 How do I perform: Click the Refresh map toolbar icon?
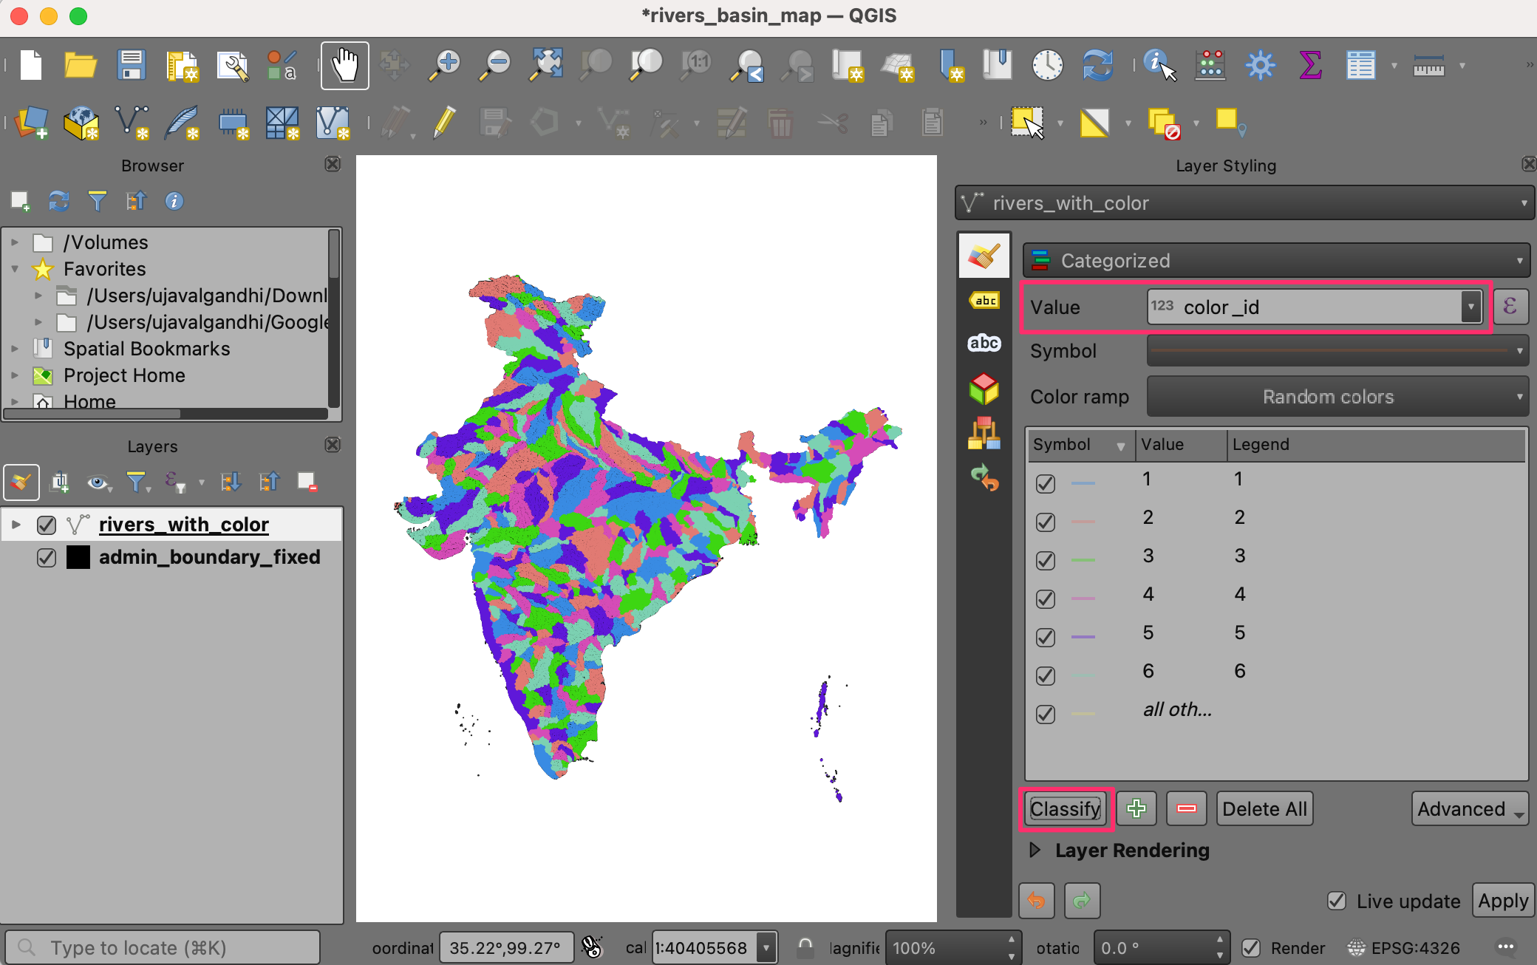click(x=1097, y=66)
